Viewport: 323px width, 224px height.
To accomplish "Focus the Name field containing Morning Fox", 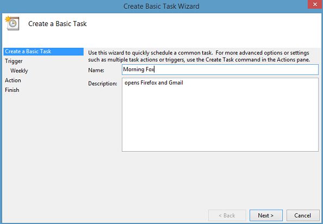I will click(220, 70).
